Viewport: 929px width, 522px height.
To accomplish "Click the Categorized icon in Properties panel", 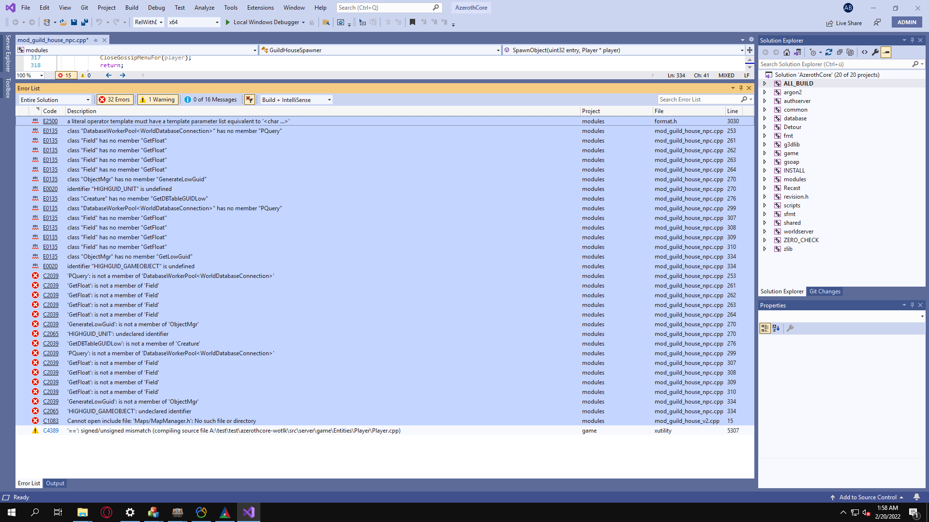I will pos(765,328).
